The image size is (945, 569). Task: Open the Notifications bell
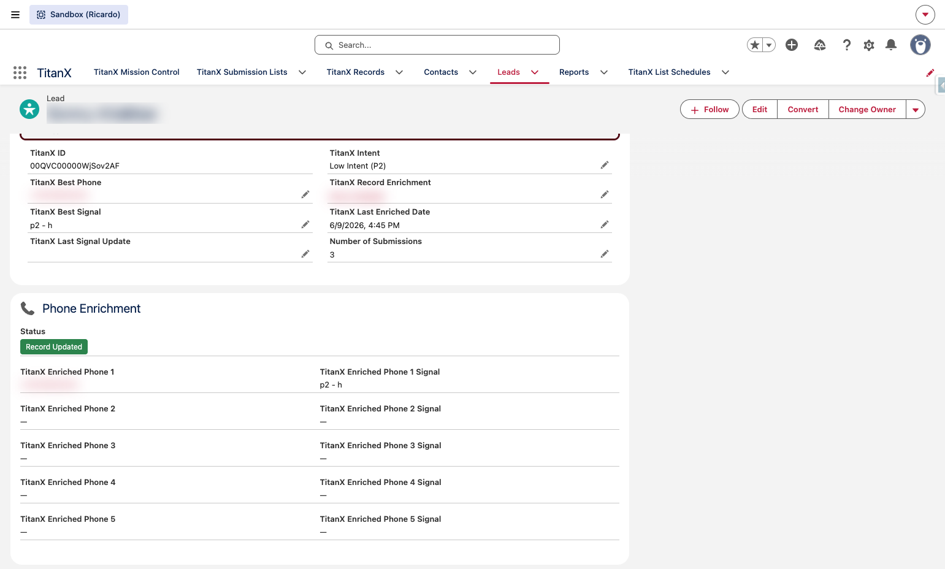coord(891,45)
